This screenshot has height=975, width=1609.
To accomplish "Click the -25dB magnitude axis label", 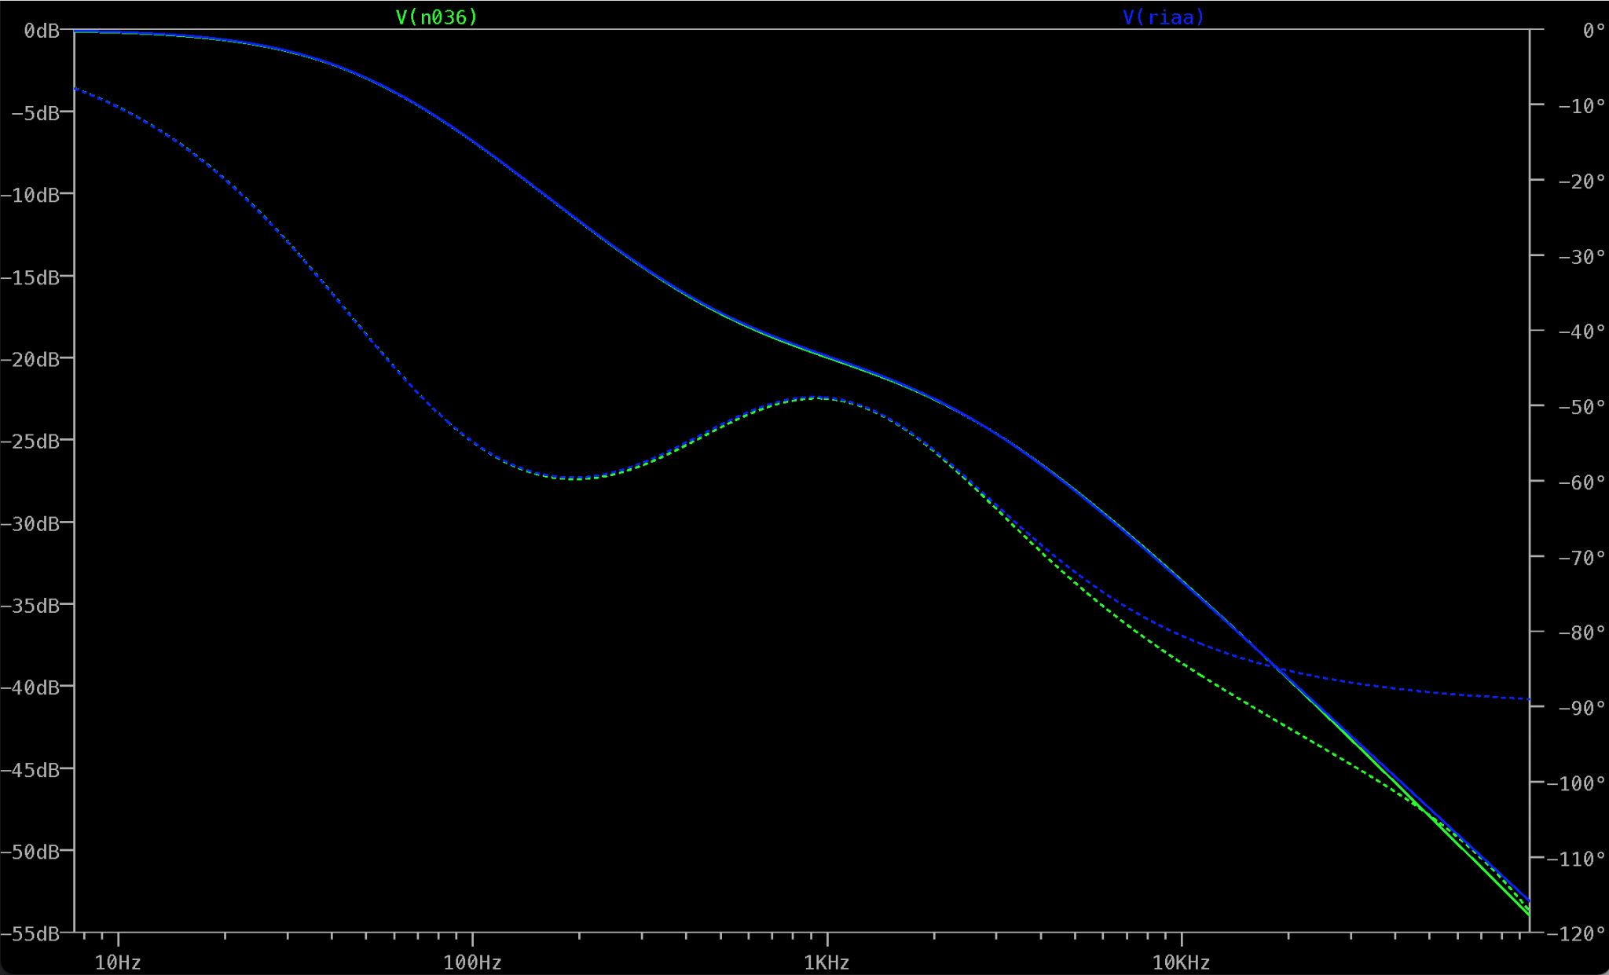I will 30,442.
